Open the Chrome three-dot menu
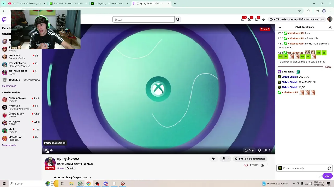Image resolution: width=334 pixels, height=187 pixels. click(x=330, y=11)
